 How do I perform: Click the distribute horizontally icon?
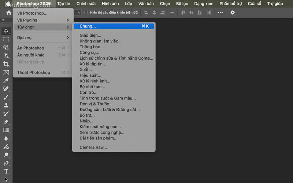pos(209,12)
